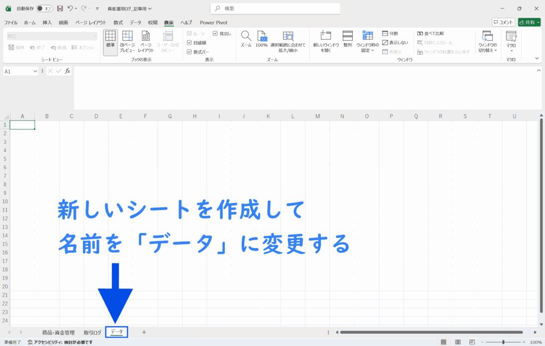Viewport: 545px width, 346px height.
Task: Toggle the 見出し checkbox
Action: 215,33
